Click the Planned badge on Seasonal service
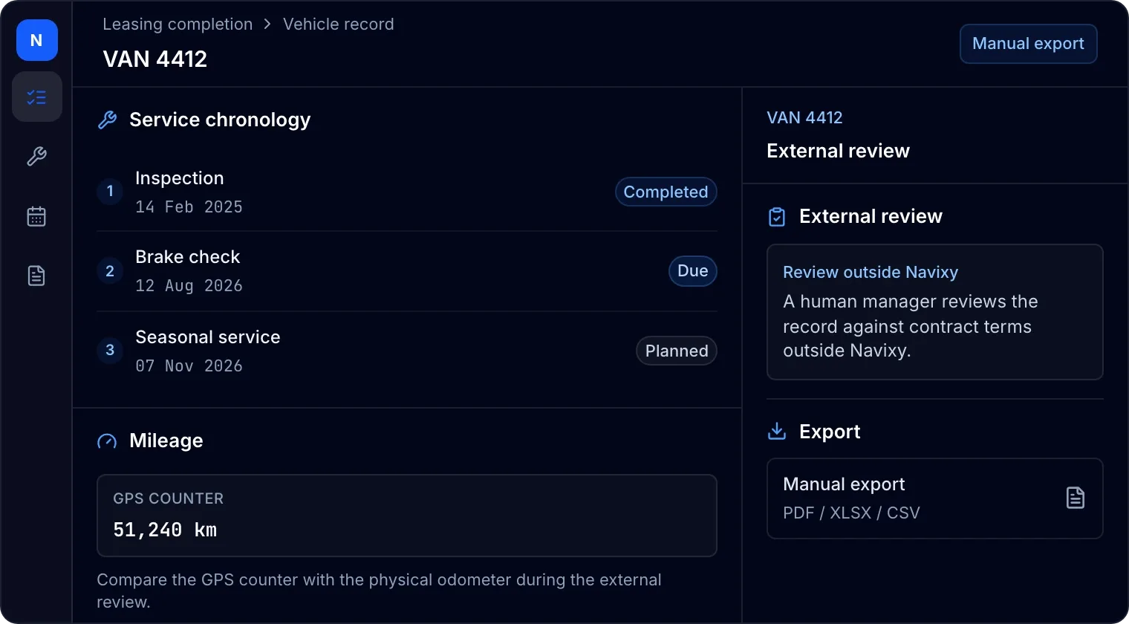This screenshot has width=1129, height=624. click(677, 351)
